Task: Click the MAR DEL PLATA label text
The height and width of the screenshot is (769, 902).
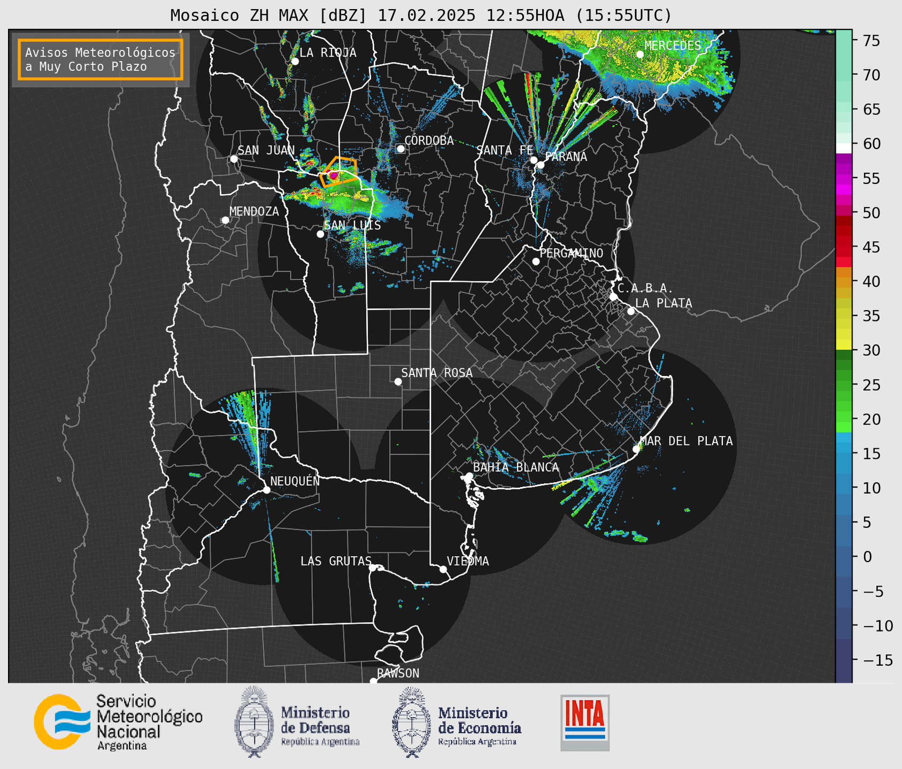Action: pyautogui.click(x=687, y=441)
